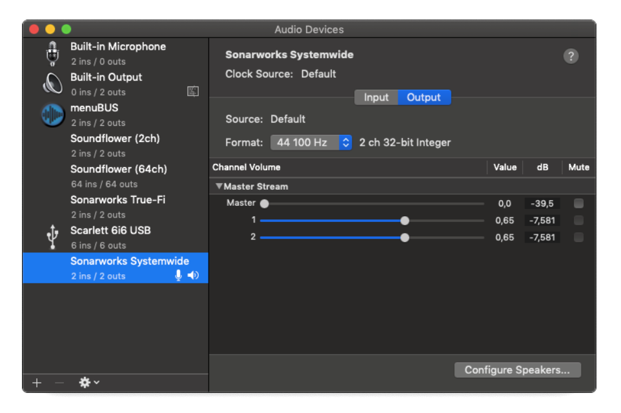Click the Master volume slider knob
621x413 pixels.
[x=265, y=203]
